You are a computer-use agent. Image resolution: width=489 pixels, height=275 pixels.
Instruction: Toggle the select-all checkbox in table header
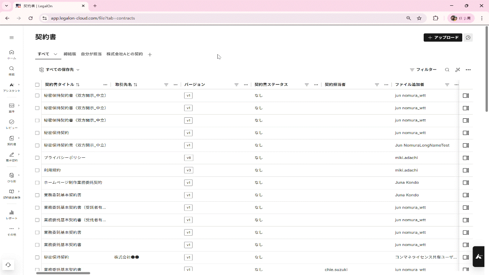point(37,85)
